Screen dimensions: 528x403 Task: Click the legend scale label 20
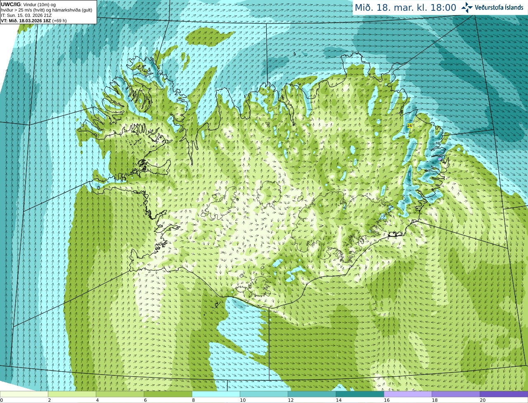482,400
